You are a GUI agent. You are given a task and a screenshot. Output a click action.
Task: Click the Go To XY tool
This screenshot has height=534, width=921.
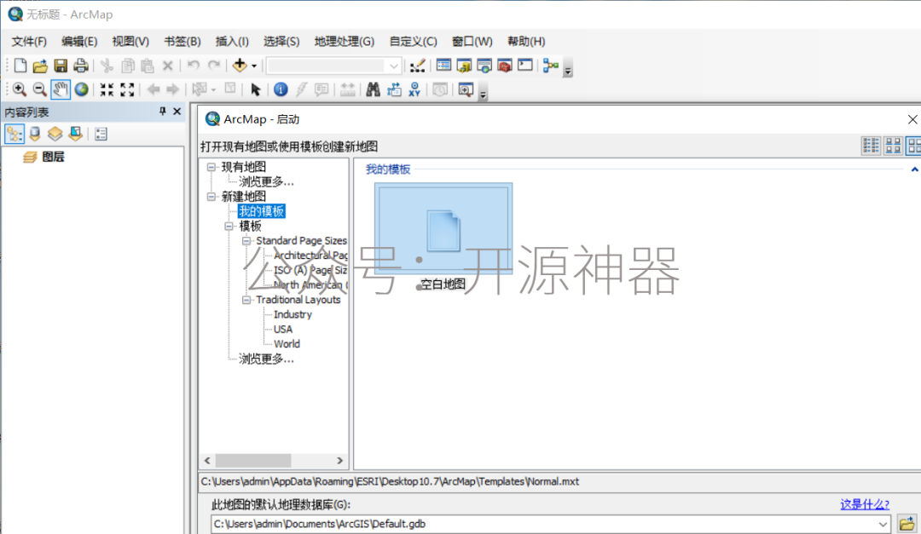(x=414, y=89)
